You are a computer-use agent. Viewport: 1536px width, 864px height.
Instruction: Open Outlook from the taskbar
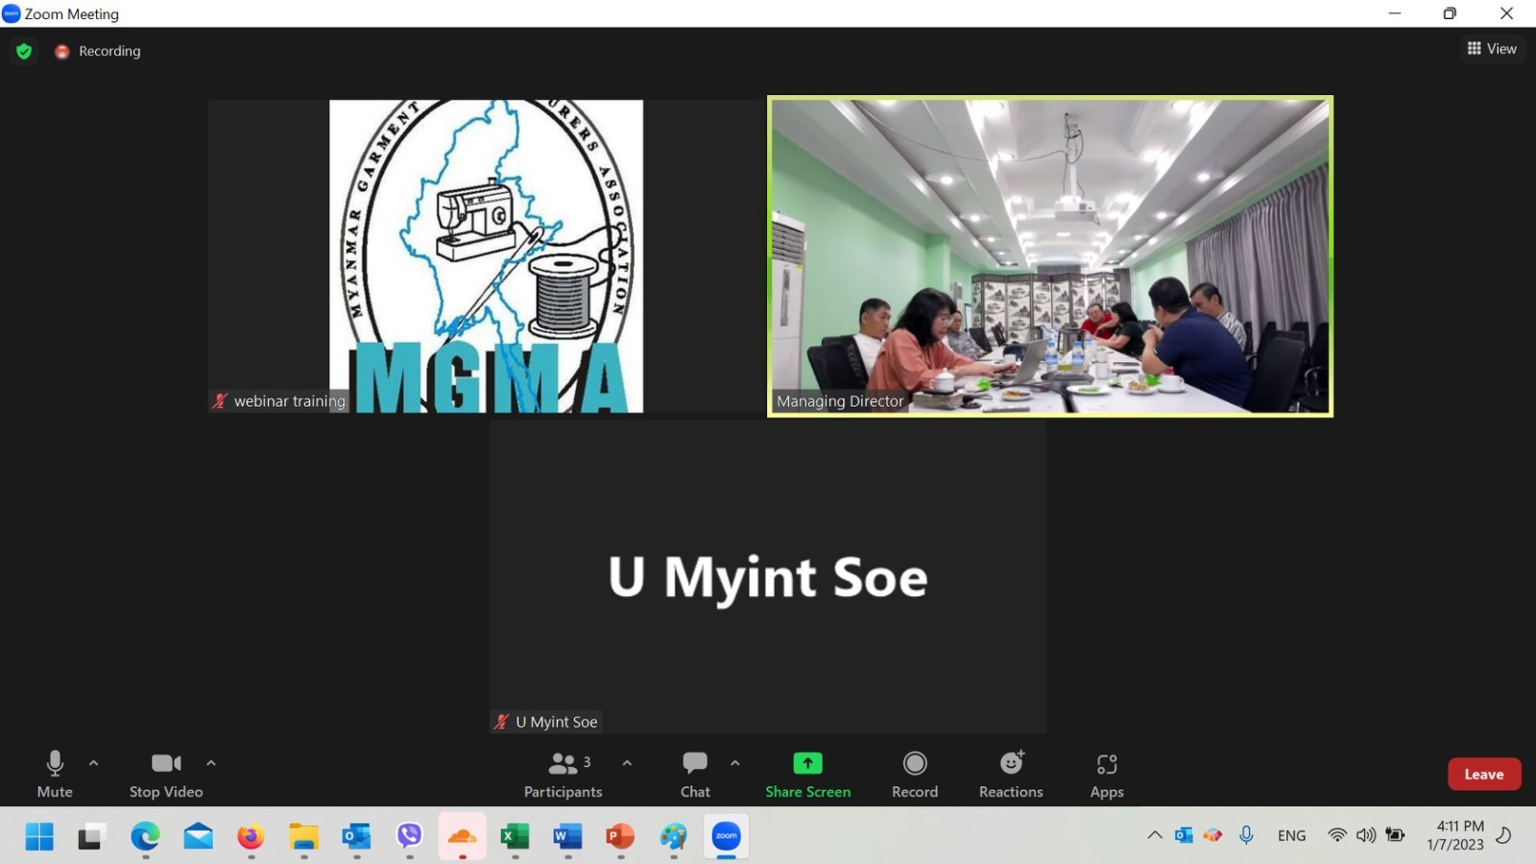tap(357, 837)
